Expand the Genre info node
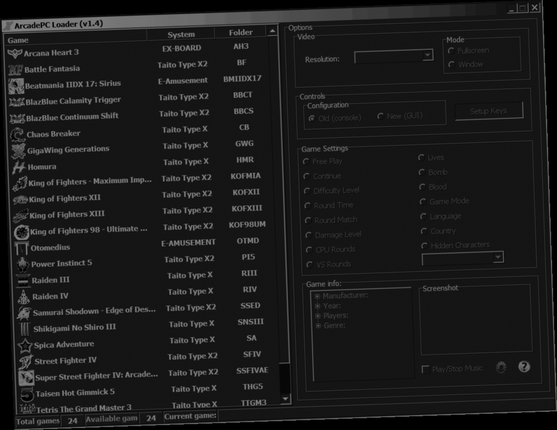Screen dimensions: 557x430 pos(318,325)
